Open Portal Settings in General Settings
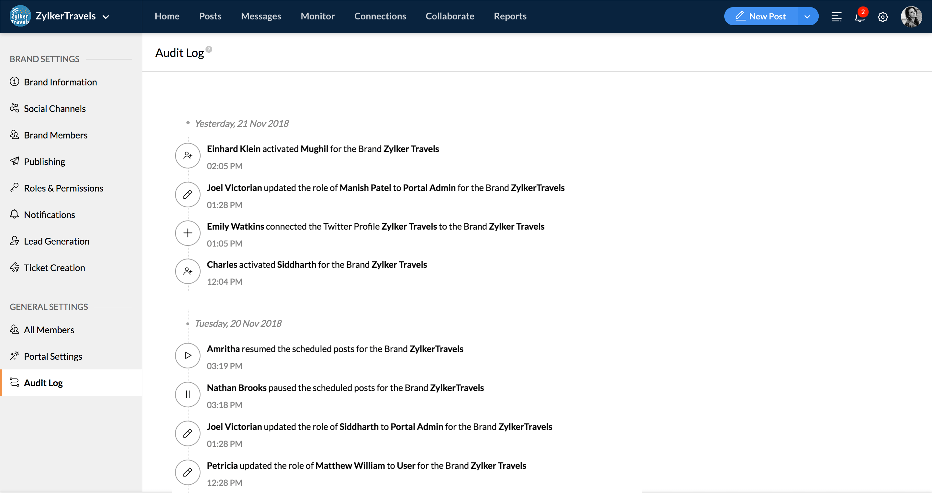Viewport: 932px width, 493px height. click(x=53, y=356)
